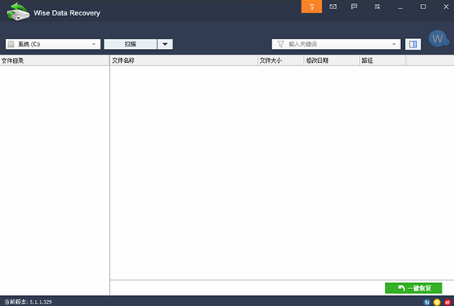
Task: Open the blue Tencent Weibo share icon
Action: [x=426, y=302]
